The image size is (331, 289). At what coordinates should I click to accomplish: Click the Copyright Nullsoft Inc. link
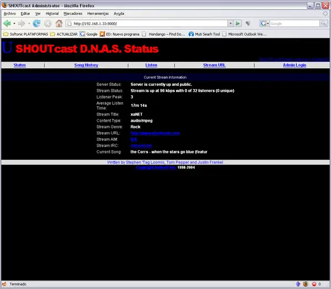click(156, 167)
